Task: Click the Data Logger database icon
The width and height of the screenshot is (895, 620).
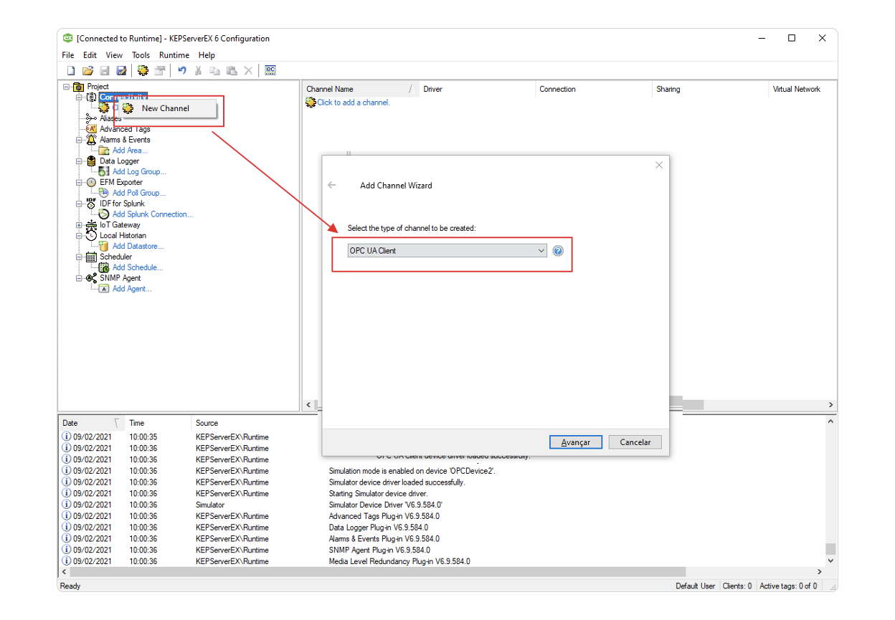Action: (91, 161)
